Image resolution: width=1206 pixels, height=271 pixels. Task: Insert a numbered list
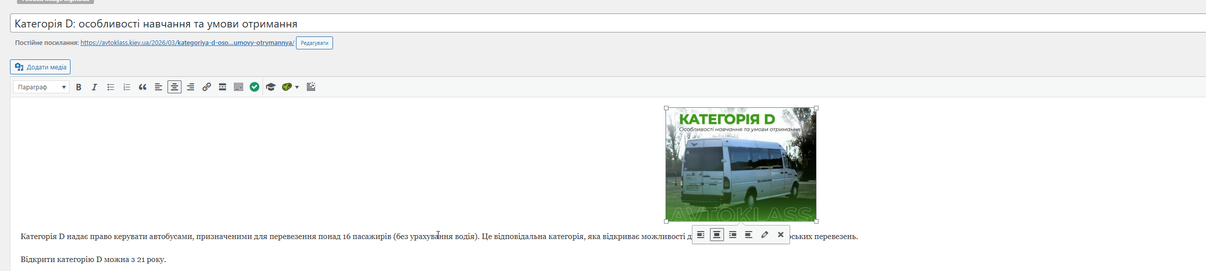126,87
